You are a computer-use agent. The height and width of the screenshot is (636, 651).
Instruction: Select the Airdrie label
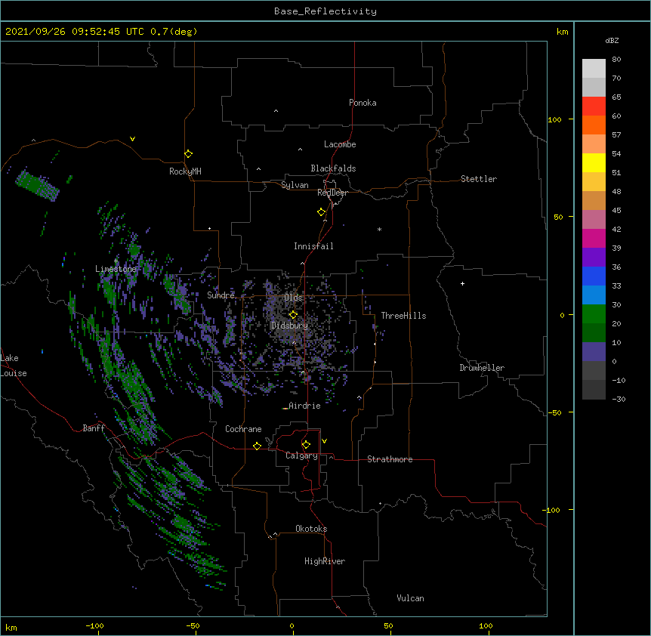(x=305, y=406)
